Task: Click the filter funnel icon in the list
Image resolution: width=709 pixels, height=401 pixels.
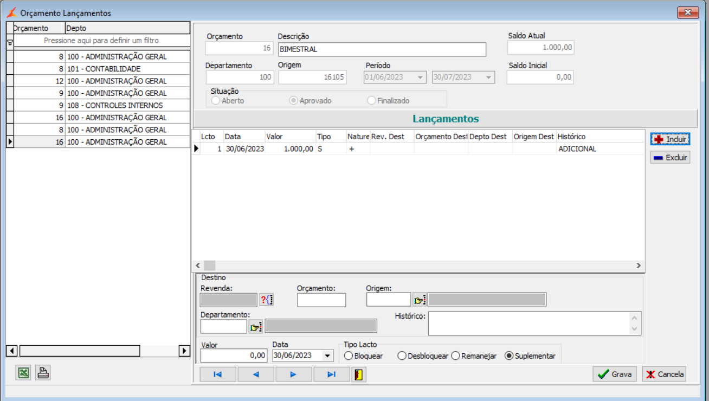Action: pyautogui.click(x=10, y=41)
